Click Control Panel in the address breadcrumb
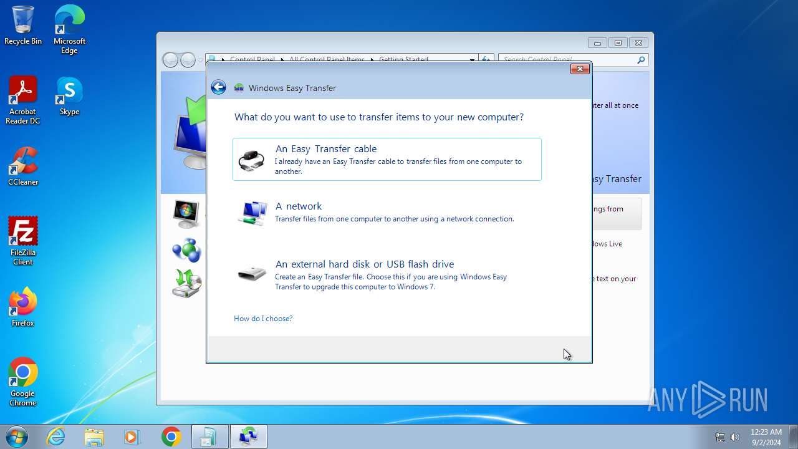The width and height of the screenshot is (798, 449). pyautogui.click(x=252, y=60)
